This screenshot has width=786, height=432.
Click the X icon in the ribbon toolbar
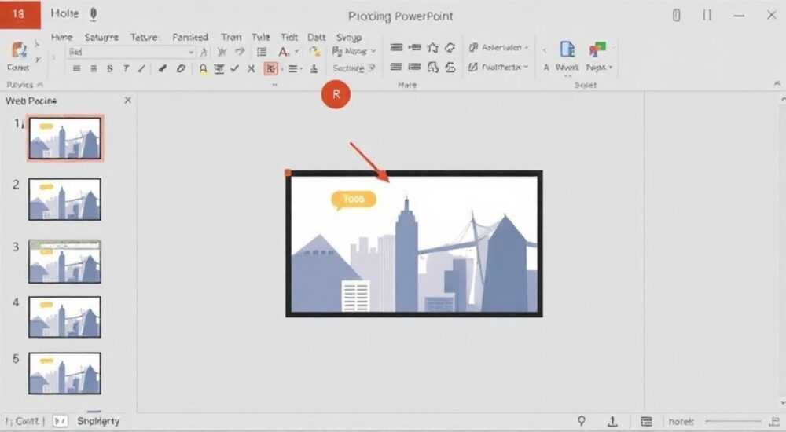tap(252, 68)
